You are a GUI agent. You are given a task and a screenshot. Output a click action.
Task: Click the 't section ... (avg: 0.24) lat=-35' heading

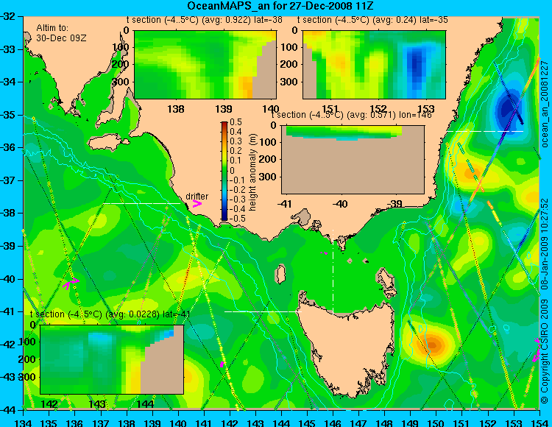tap(372, 20)
